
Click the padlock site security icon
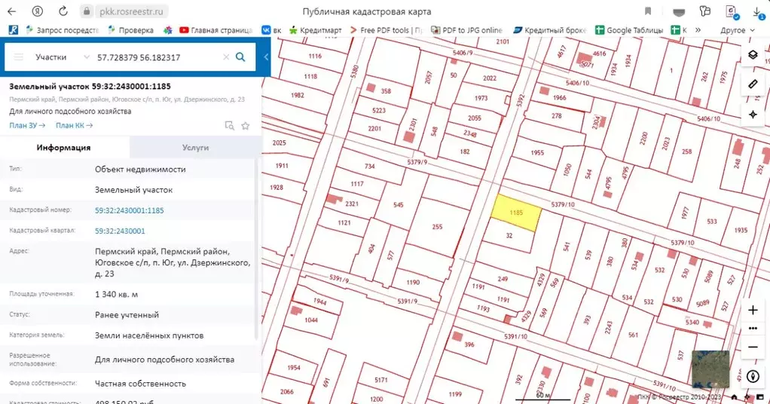[87, 11]
